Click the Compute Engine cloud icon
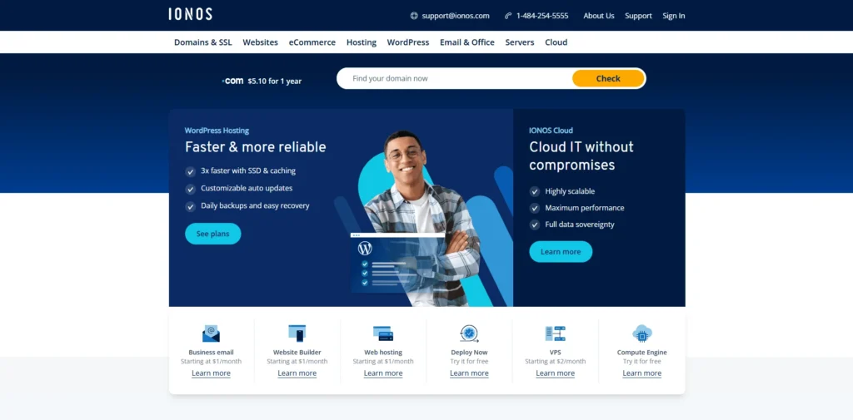 (x=642, y=333)
